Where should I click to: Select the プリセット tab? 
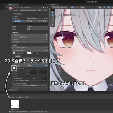(x=30, y=21)
